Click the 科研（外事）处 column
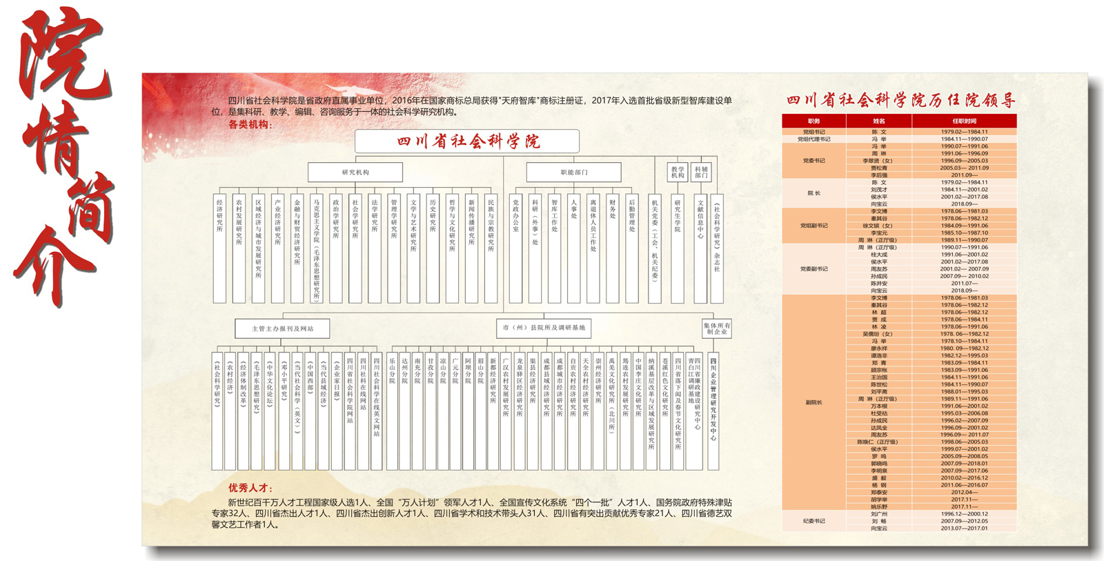Image resolution: width=1104 pixels, height=561 pixels. [x=535, y=248]
